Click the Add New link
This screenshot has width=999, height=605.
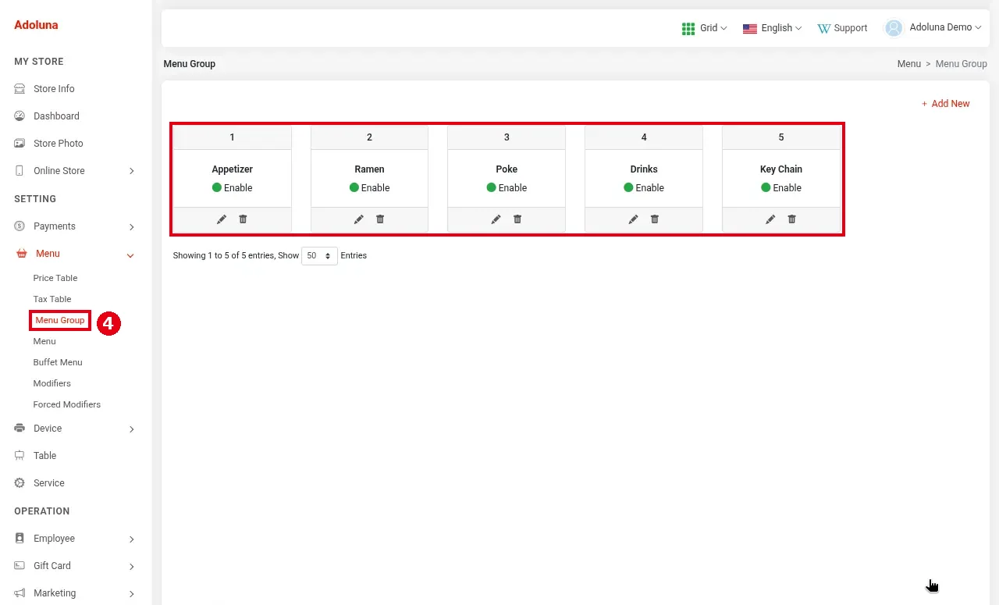coord(945,104)
